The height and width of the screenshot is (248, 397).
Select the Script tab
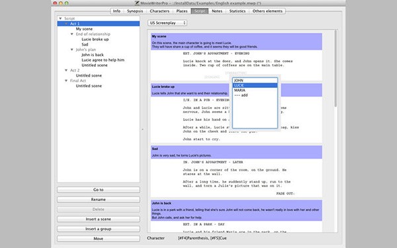(x=200, y=11)
